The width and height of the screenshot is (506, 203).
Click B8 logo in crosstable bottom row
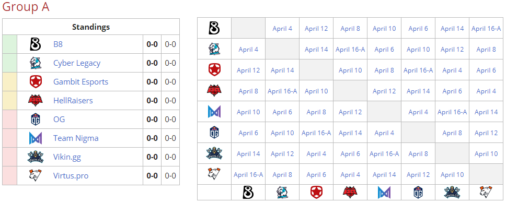click(248, 193)
